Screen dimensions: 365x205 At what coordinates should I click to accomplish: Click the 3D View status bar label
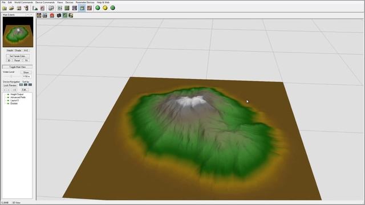(17, 203)
